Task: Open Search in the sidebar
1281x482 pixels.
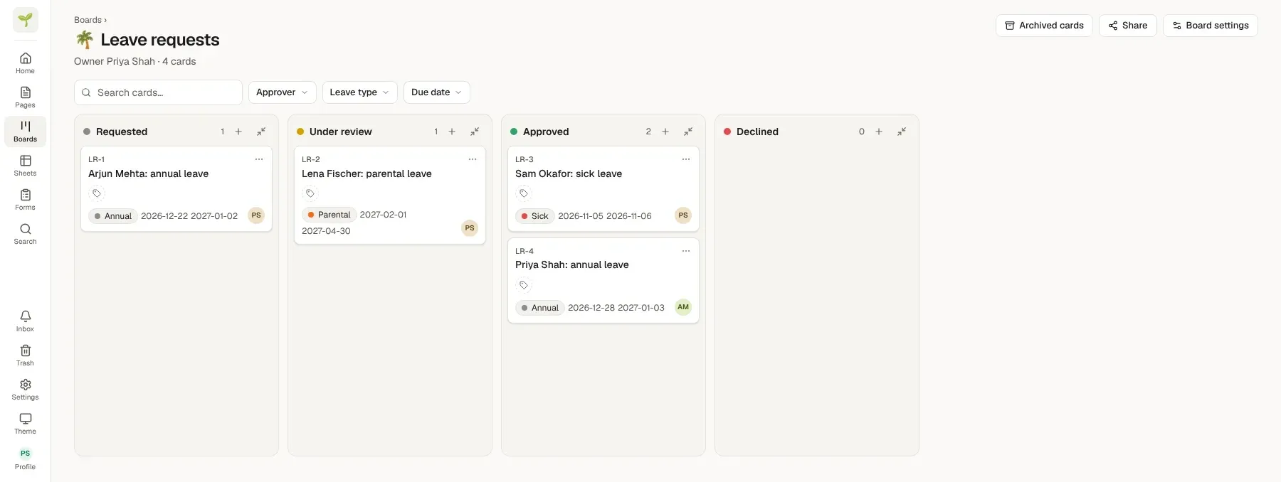Action: pyautogui.click(x=26, y=234)
